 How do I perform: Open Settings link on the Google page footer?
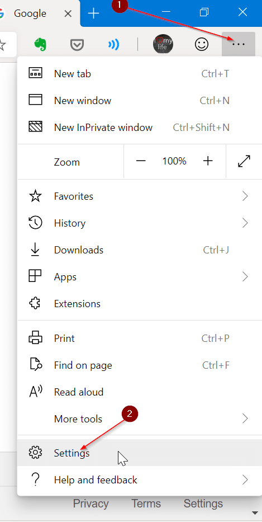(203, 504)
